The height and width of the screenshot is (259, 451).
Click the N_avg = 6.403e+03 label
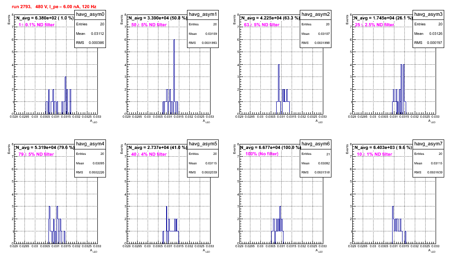tap(383, 148)
